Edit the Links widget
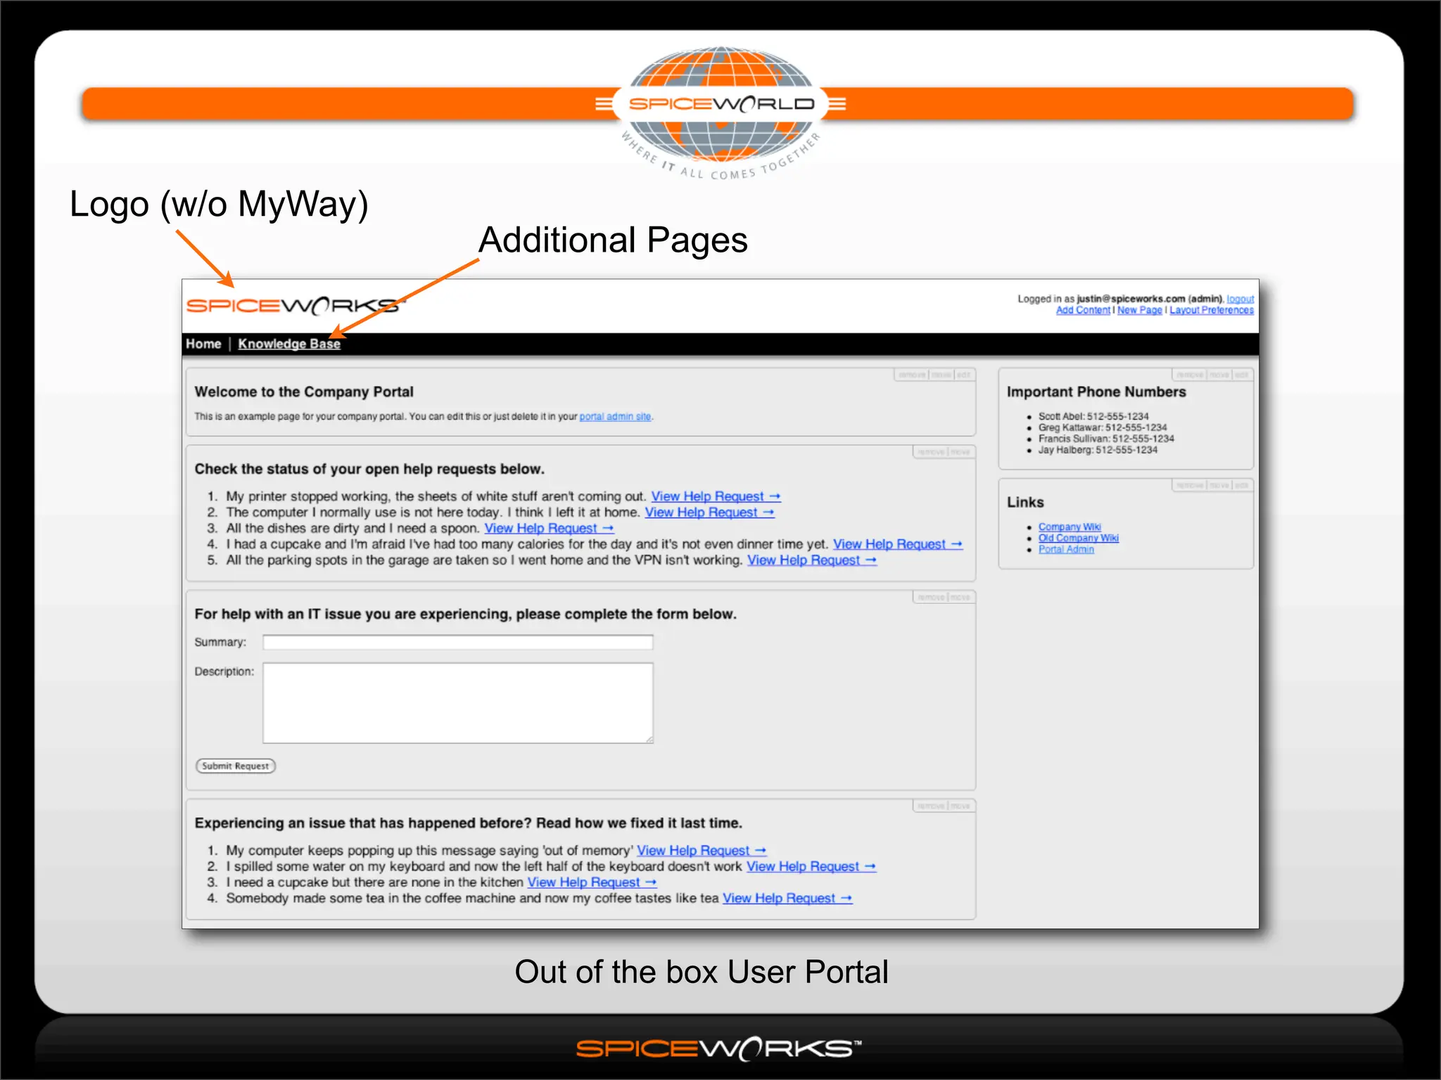Viewport: 1441px width, 1080px height. 1242,485
